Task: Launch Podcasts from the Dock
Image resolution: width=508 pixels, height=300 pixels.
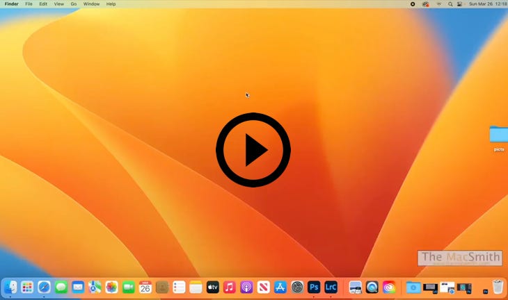Action: (246, 287)
